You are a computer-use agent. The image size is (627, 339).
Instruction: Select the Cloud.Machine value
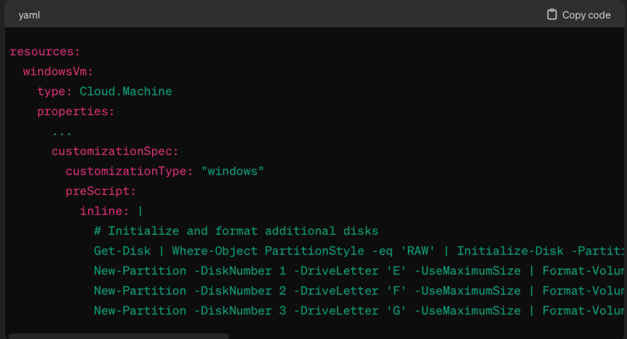126,91
